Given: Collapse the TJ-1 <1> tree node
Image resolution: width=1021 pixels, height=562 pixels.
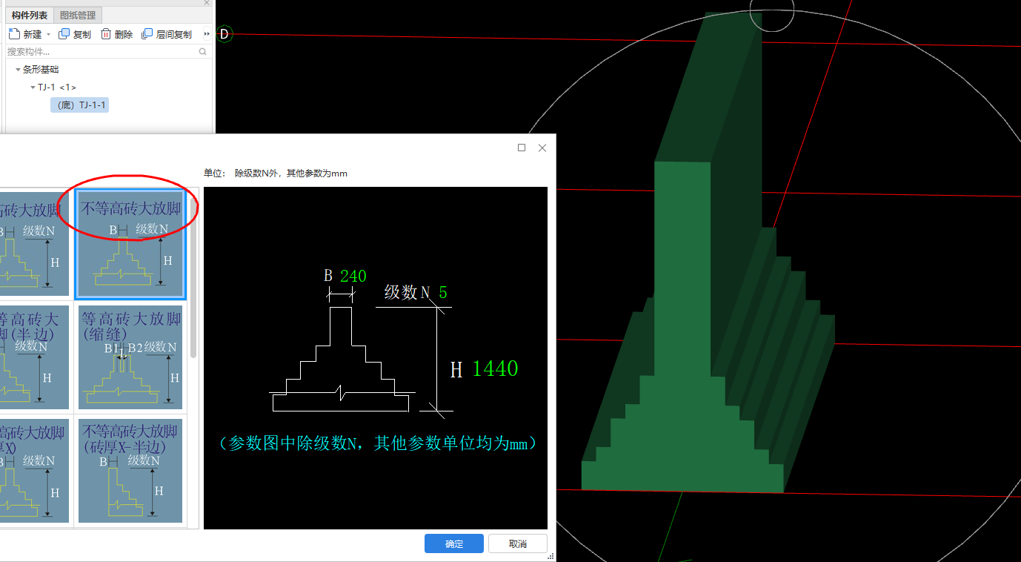Looking at the screenshot, I should click(x=33, y=87).
